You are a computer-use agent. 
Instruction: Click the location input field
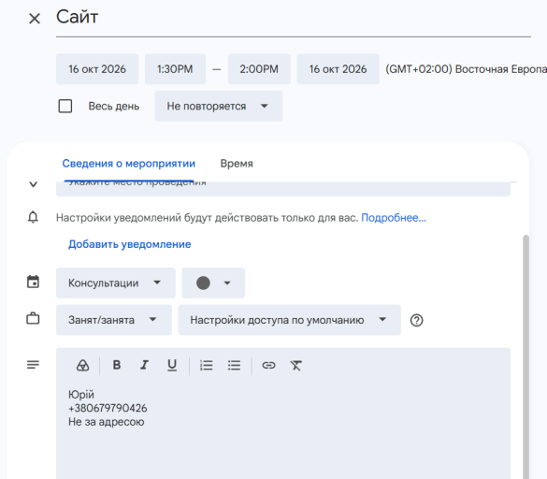pyautogui.click(x=283, y=189)
